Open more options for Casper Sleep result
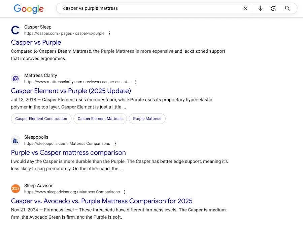The width and height of the screenshot is (303, 225). pos(109,34)
